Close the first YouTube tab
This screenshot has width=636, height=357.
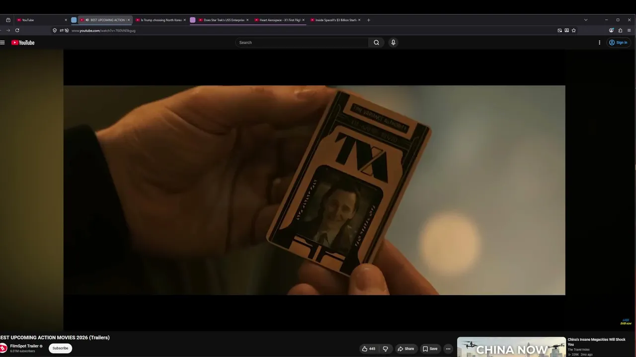click(66, 20)
